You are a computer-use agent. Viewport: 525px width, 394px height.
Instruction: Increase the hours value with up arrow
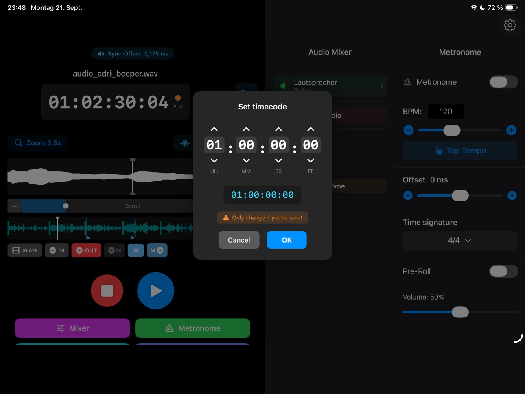click(214, 129)
